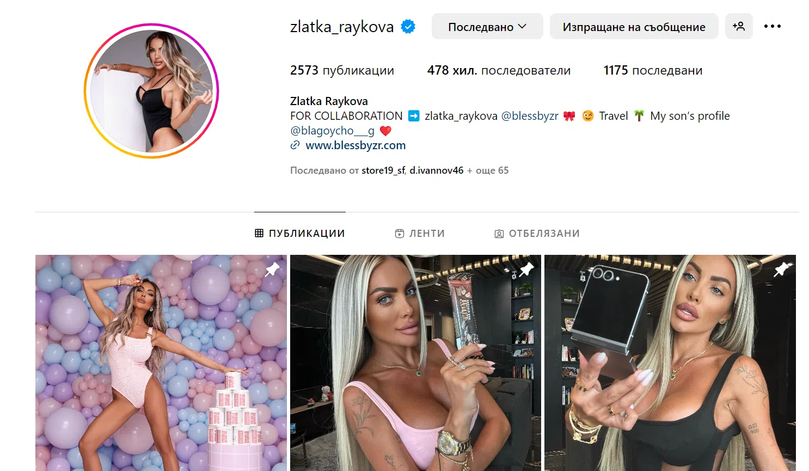Switch to the ОТБЕЛЯЗАНИ tab
809x471 pixels.
[537, 233]
